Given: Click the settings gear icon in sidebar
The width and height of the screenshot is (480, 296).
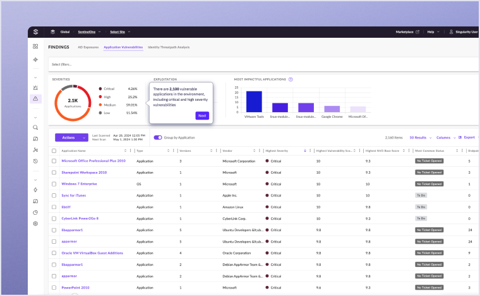Looking at the screenshot, I should tap(35, 224).
